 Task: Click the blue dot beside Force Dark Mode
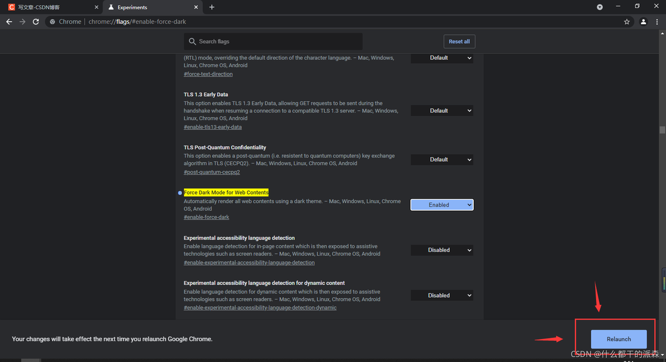click(180, 192)
